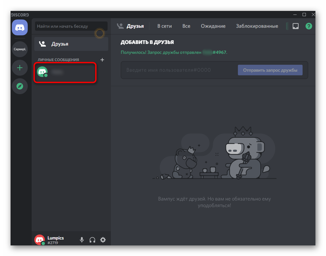Image resolution: width=326 pixels, height=256 pixels.
Task: Click the 'Найти или начать беседу' search box
Action: pos(71,26)
